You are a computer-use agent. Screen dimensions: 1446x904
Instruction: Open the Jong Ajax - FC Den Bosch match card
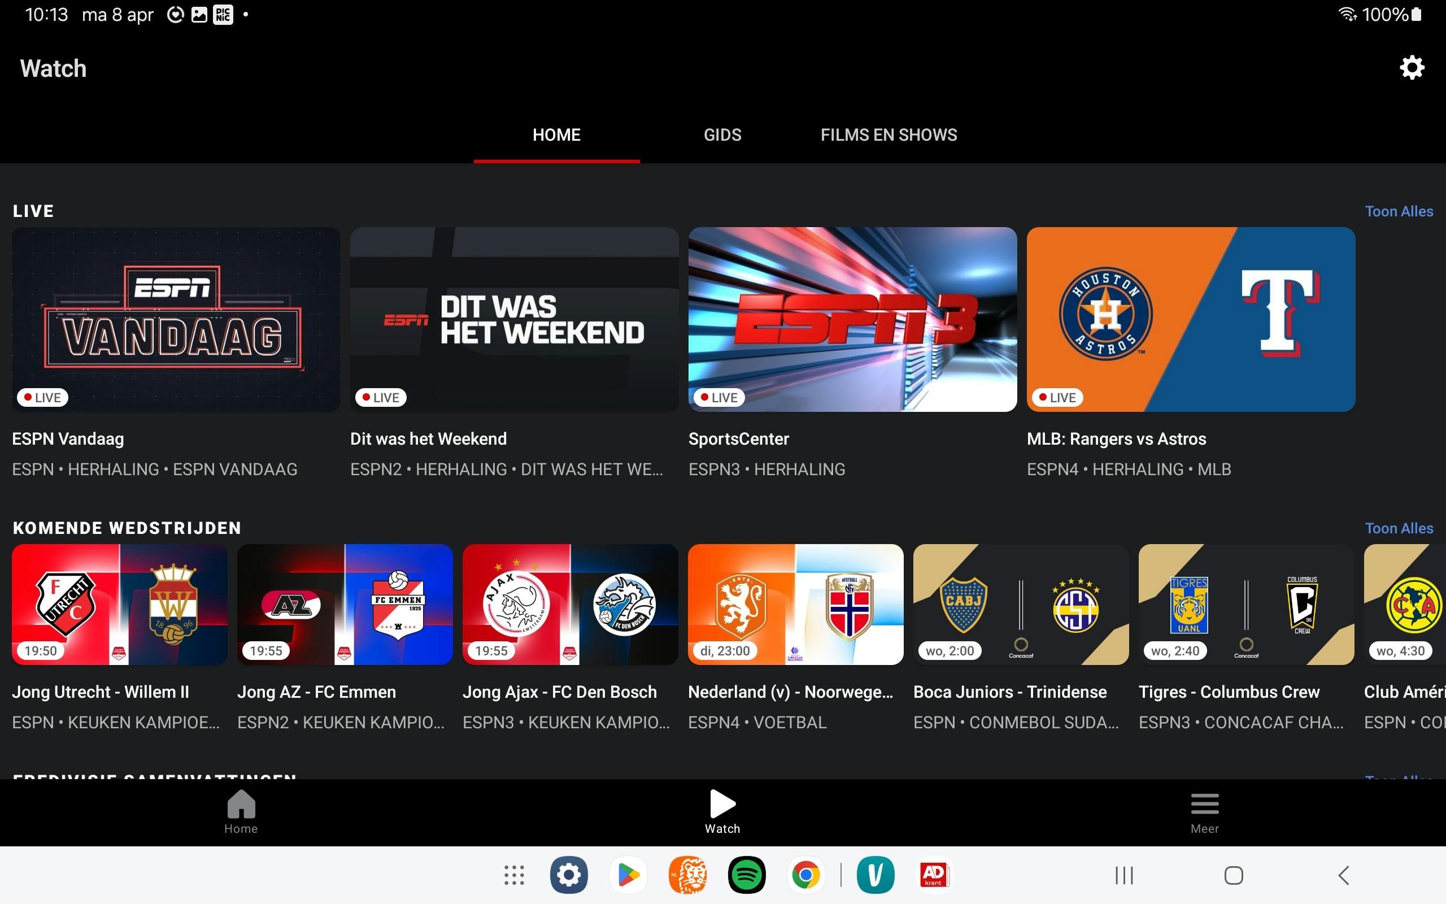(570, 605)
